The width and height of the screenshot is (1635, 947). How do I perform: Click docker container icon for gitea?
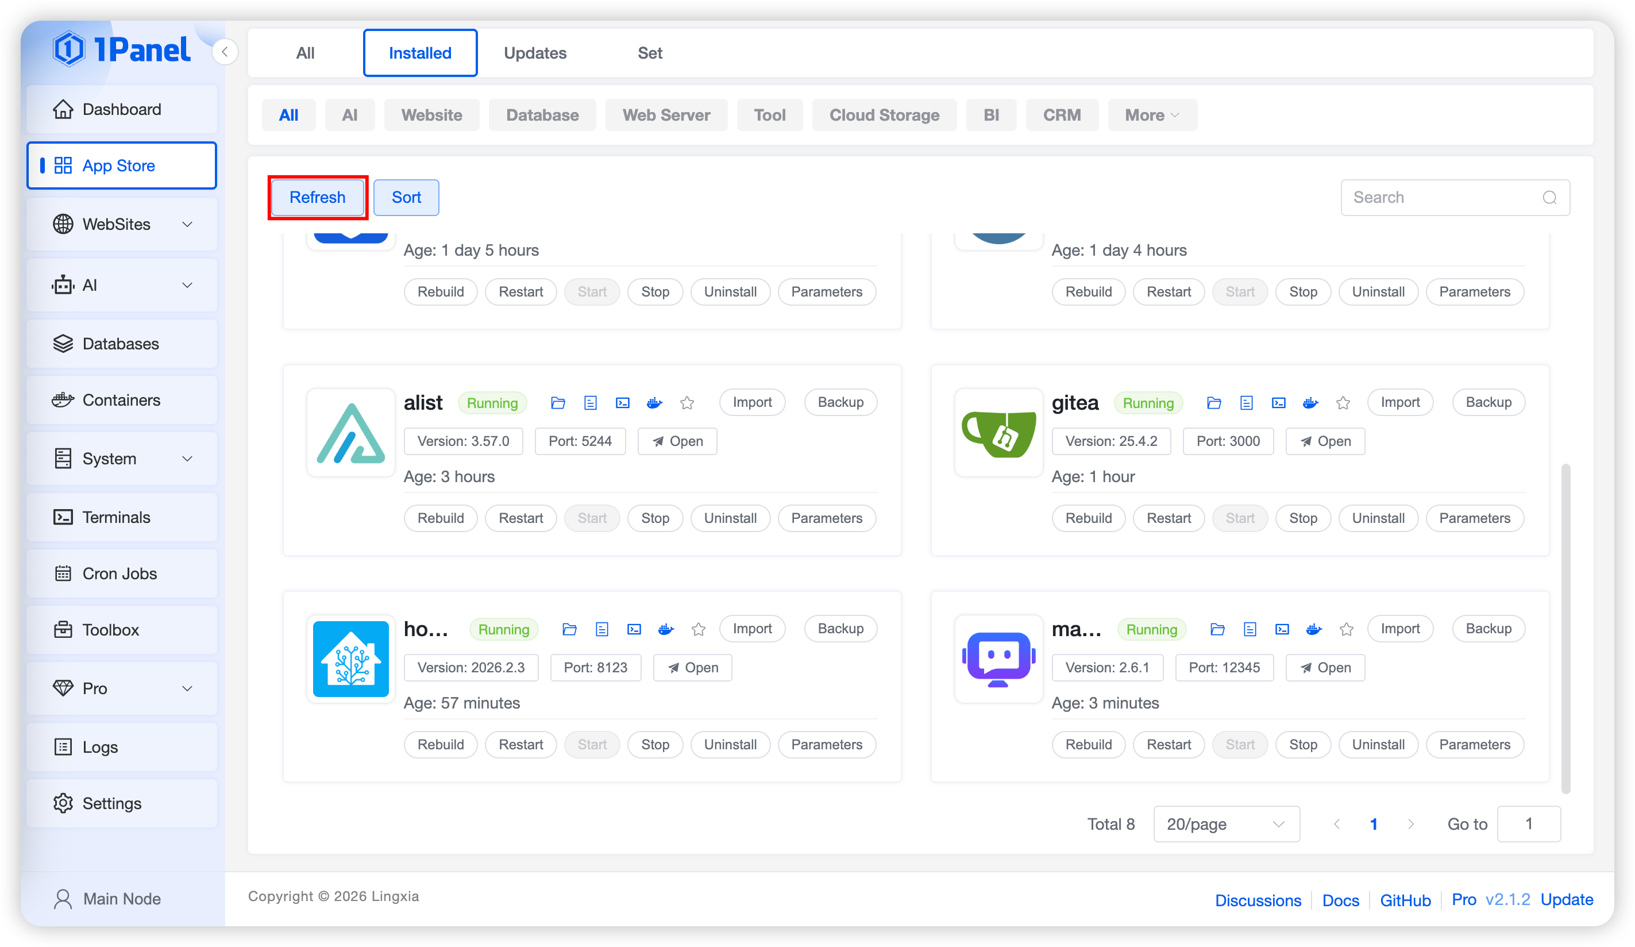pyautogui.click(x=1310, y=403)
